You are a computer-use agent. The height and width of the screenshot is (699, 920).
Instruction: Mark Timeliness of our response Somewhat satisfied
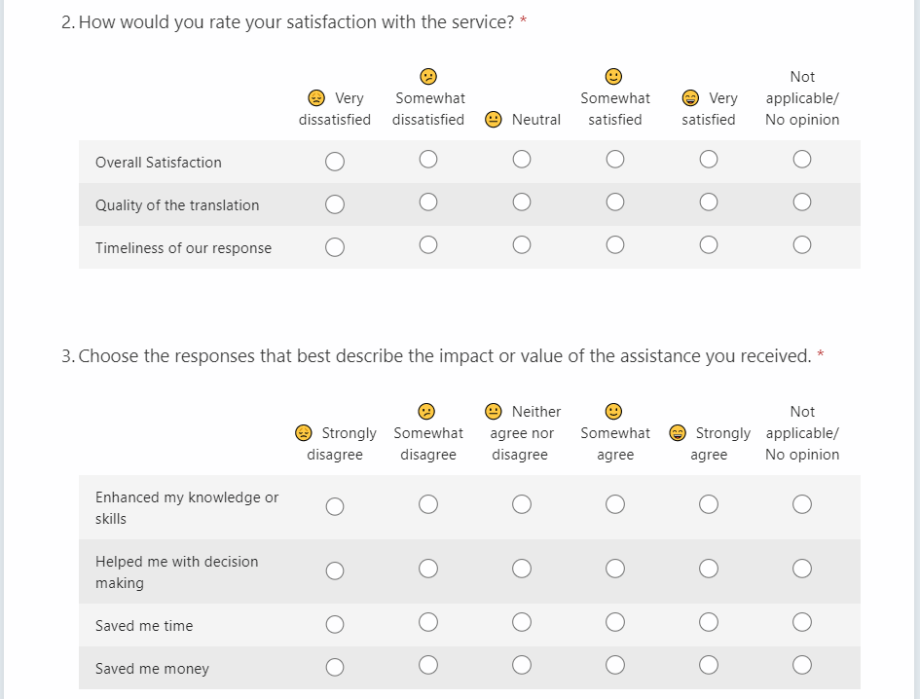pos(615,245)
